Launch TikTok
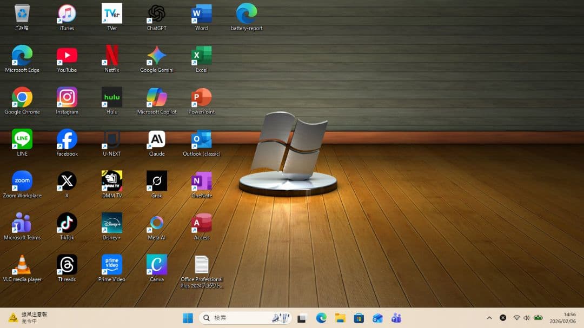 point(67,222)
